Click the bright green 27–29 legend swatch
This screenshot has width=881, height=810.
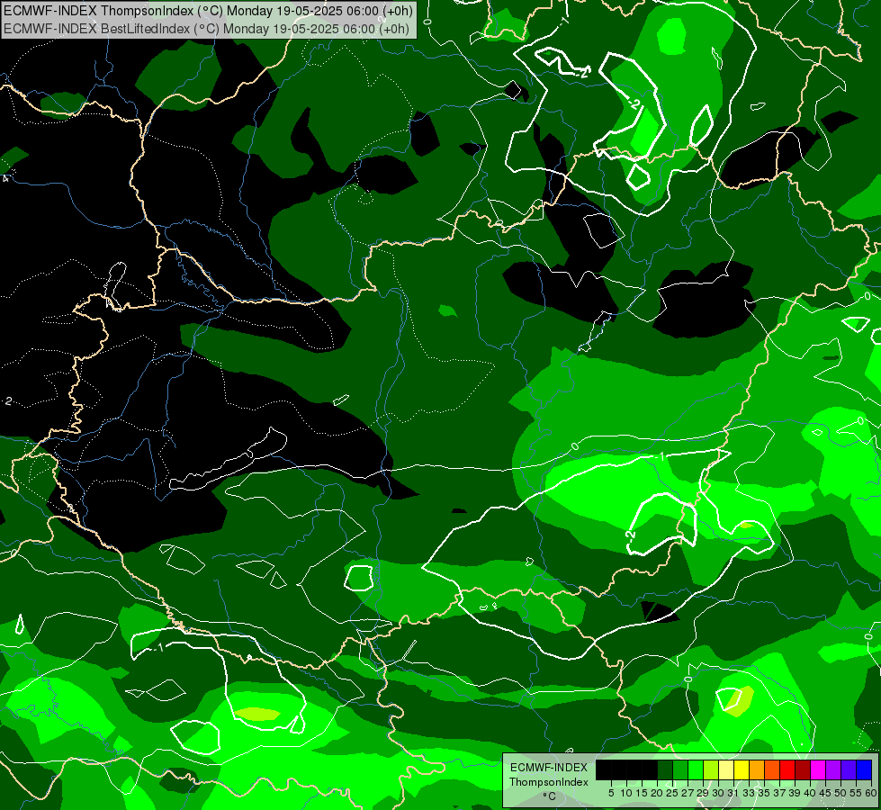pyautogui.click(x=696, y=769)
